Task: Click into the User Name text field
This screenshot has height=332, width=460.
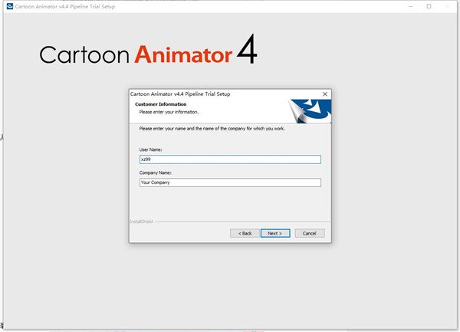Action: tap(229, 159)
